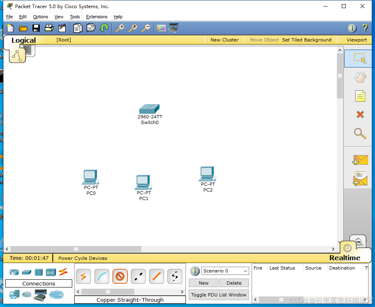Viewport: 375px width, 307px height.
Task: Open the File menu
Action: (x=10, y=17)
